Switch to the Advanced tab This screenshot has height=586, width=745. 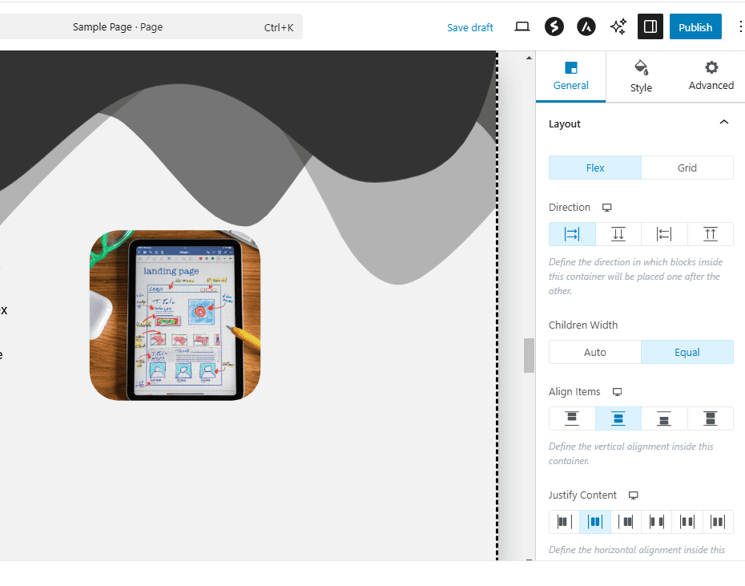[x=711, y=77]
